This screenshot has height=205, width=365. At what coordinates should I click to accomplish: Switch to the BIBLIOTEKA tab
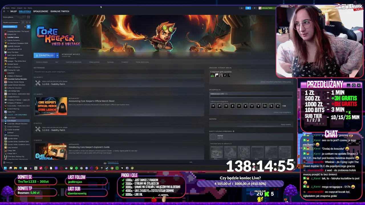(x=25, y=11)
